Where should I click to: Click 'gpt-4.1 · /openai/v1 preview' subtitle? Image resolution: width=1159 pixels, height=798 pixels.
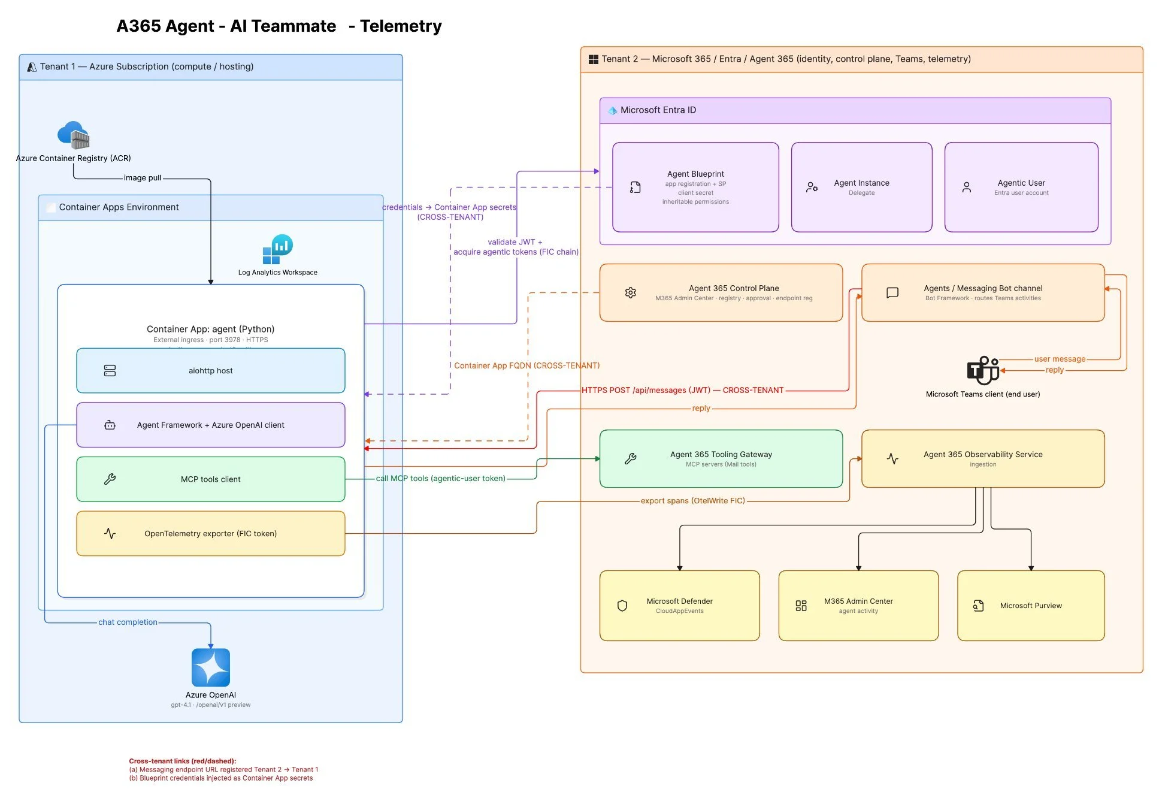click(211, 705)
